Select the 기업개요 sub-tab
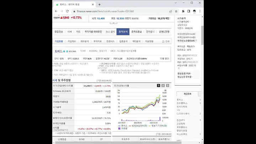Viewport: 256px width, 144px height. (72, 41)
